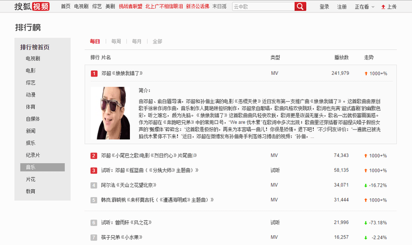Select 教育 category in sidebar
Image resolution: width=412 pixels, height=245 pixels.
30,191
